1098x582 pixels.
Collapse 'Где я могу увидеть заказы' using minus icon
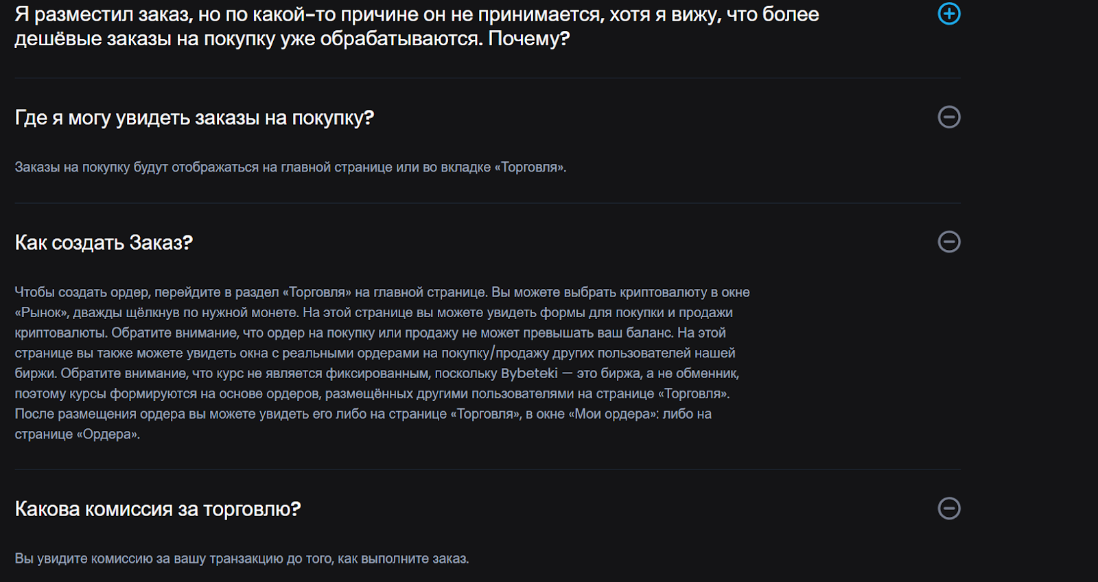coord(949,117)
